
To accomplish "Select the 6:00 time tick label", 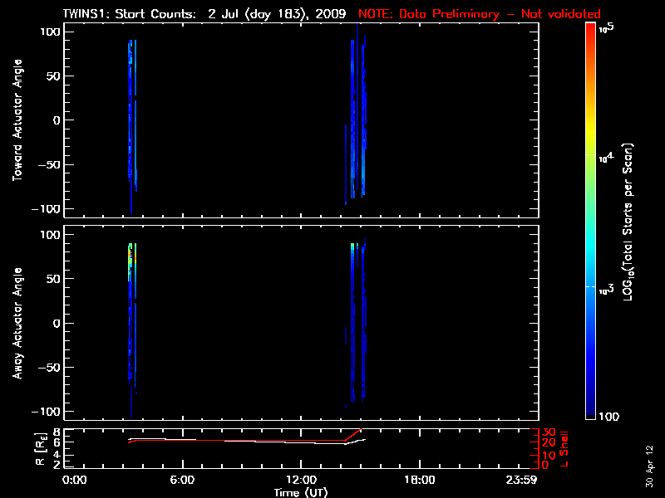I will [182, 480].
